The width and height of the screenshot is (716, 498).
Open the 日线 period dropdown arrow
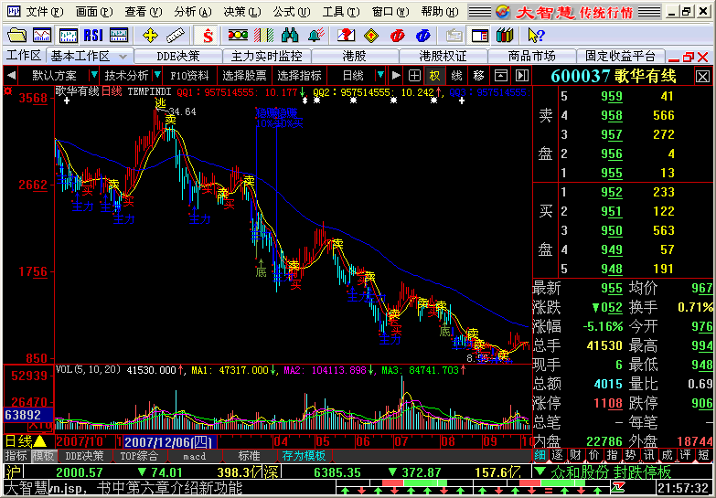pyautogui.click(x=379, y=75)
